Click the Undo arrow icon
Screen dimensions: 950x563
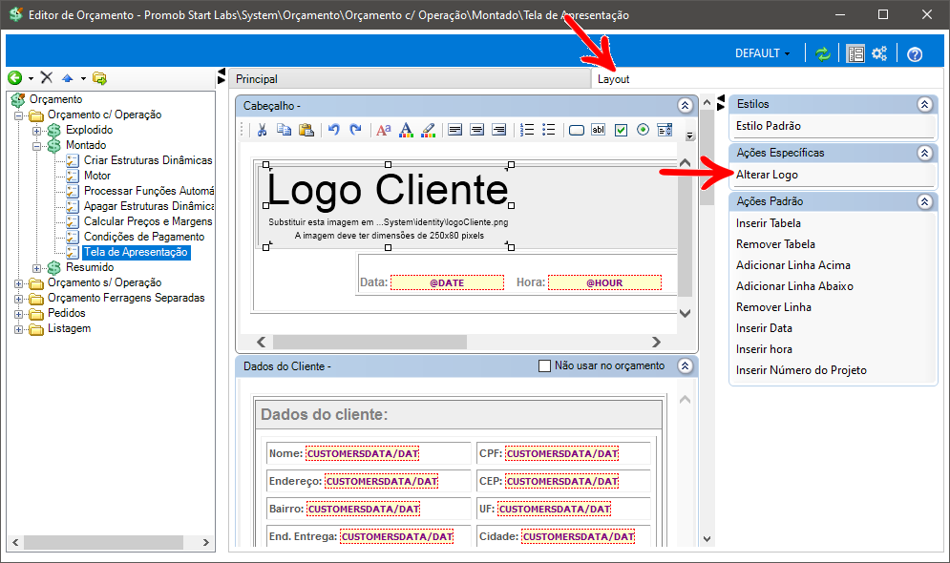click(x=334, y=130)
